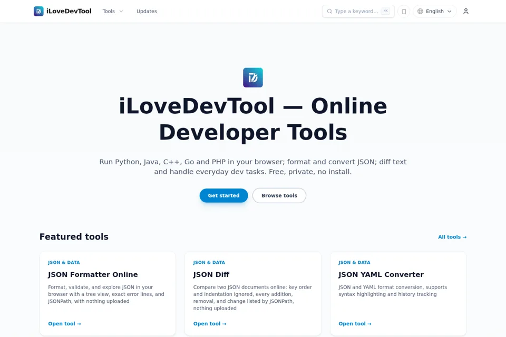
Task: Click the hero subtitle about running Python, Java
Action: point(253,167)
